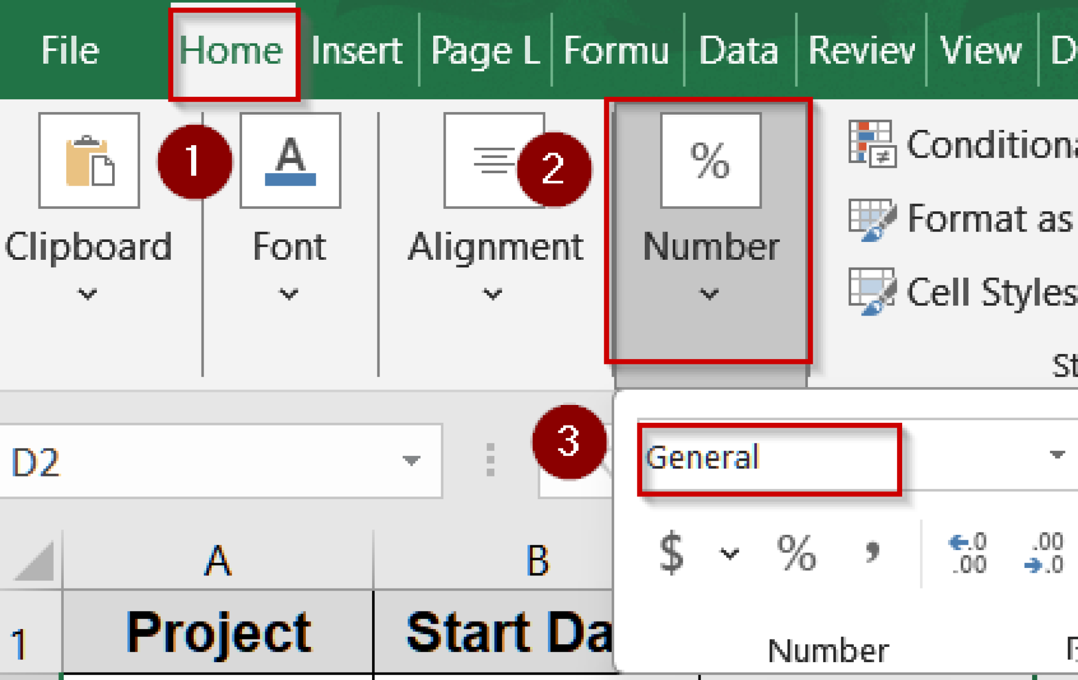Open the Data ribbon tab

pyautogui.click(x=740, y=50)
